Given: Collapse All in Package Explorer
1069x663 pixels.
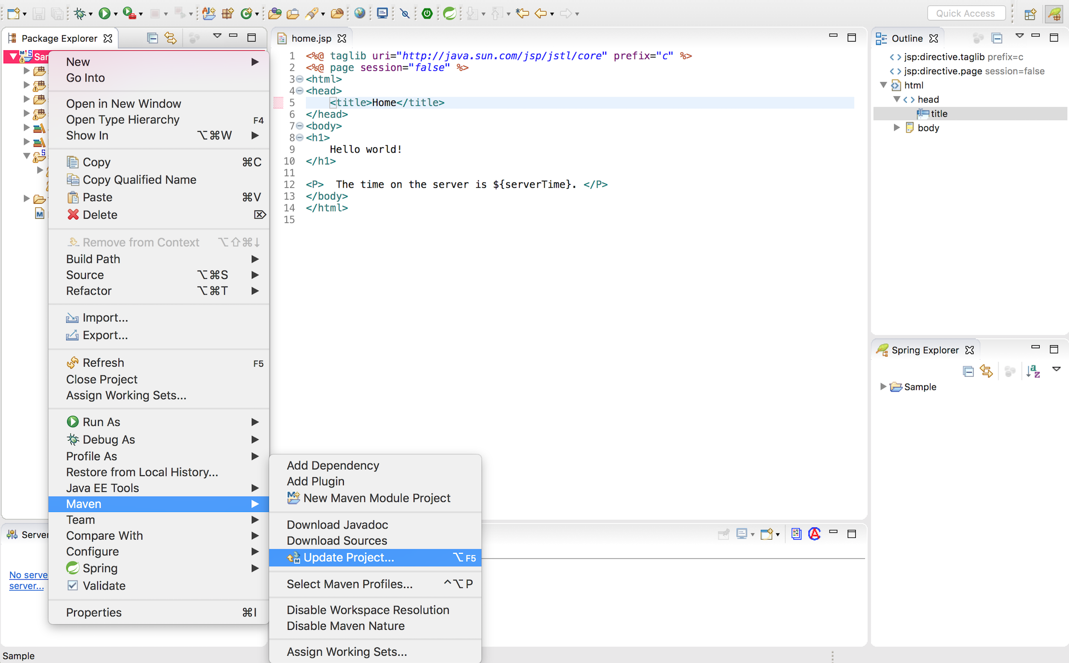Looking at the screenshot, I should click(152, 38).
